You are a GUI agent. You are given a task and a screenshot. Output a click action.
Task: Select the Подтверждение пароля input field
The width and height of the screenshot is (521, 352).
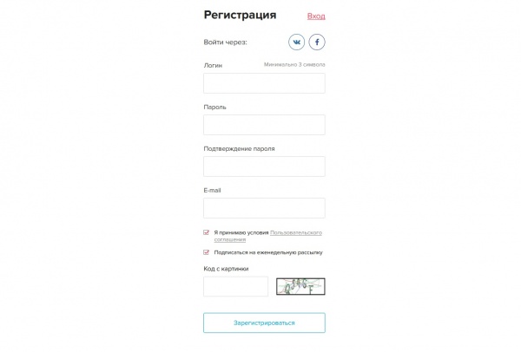264,166
